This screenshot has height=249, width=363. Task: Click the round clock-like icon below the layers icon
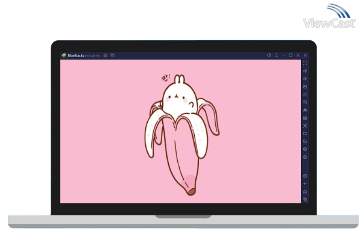click(x=305, y=157)
